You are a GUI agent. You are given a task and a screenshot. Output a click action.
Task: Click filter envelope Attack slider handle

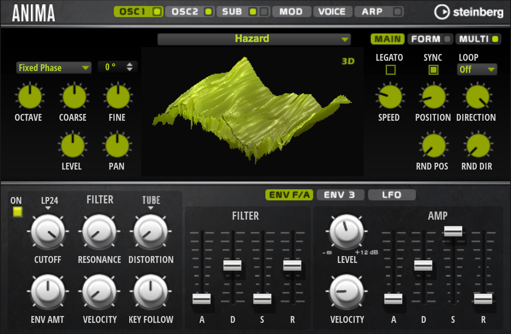(x=202, y=299)
